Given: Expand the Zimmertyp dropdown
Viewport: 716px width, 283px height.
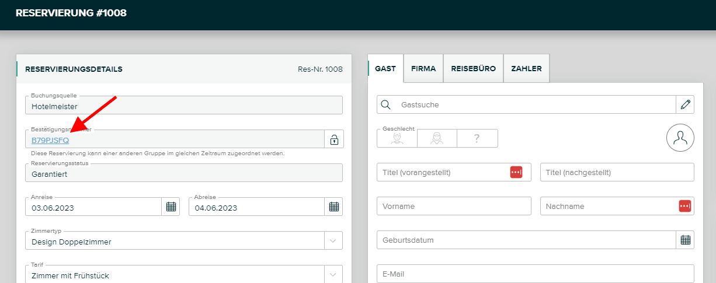Looking at the screenshot, I should [x=333, y=240].
